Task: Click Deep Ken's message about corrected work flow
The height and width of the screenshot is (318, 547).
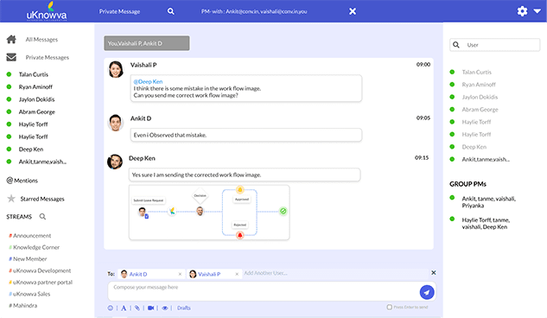Action: 245,175
